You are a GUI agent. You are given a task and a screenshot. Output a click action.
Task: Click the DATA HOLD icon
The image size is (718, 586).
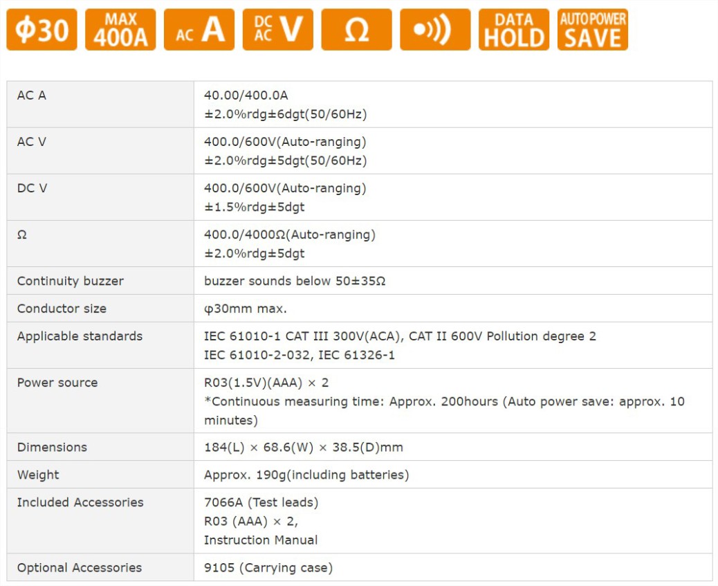pos(514,30)
